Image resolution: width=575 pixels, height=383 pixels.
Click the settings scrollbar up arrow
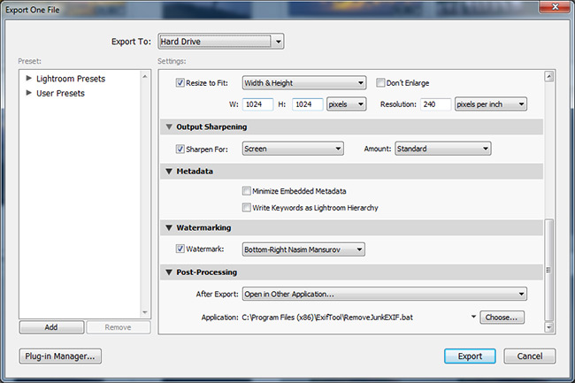(548, 77)
